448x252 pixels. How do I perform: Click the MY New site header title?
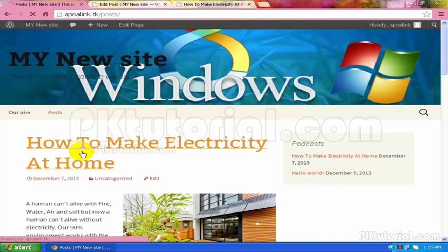[x=88, y=59]
